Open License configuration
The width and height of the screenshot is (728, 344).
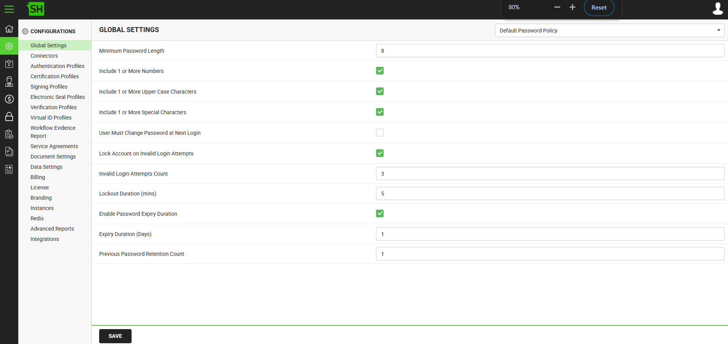coord(40,187)
